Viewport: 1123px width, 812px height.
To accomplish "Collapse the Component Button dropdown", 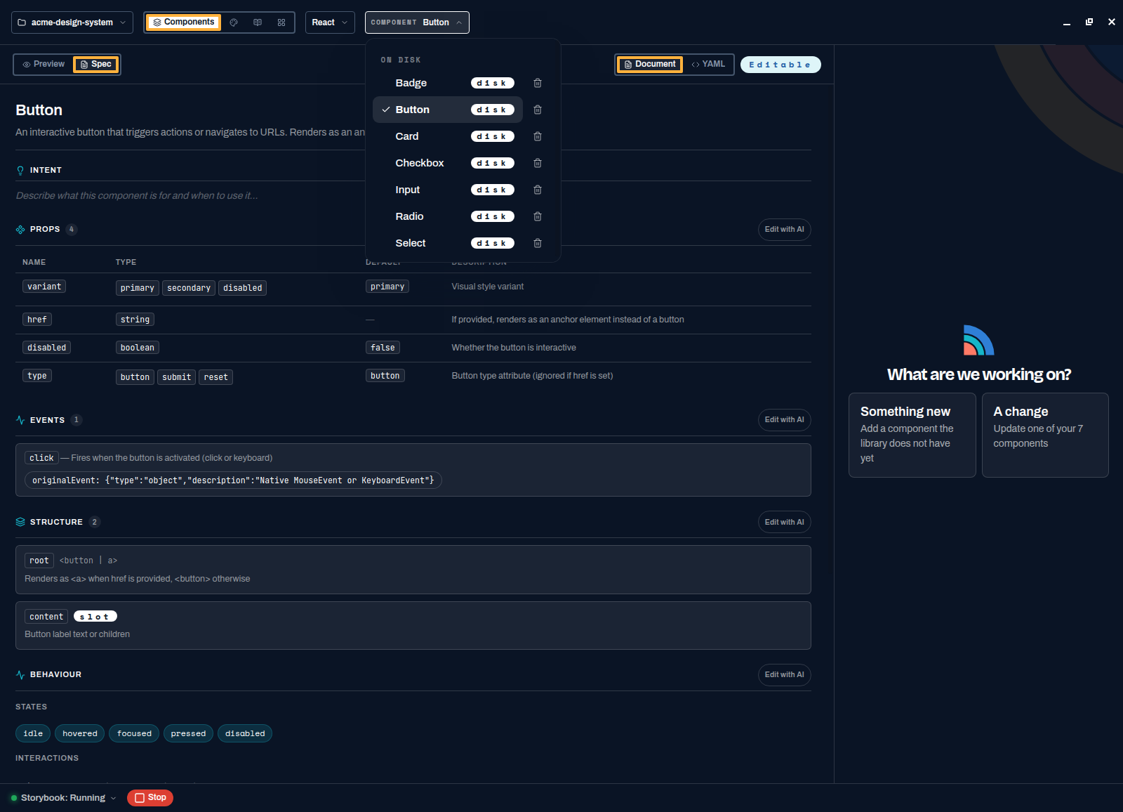I will 417,22.
